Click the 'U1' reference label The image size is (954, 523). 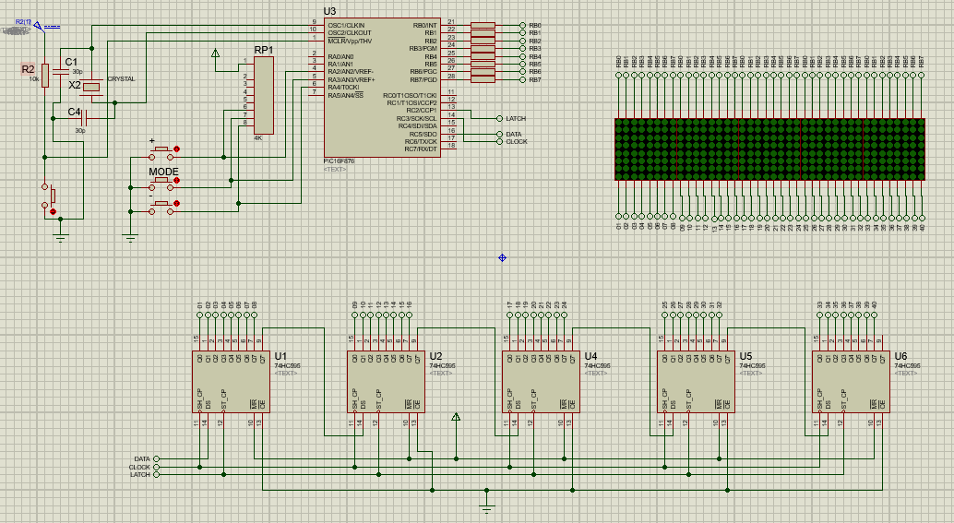pos(280,356)
